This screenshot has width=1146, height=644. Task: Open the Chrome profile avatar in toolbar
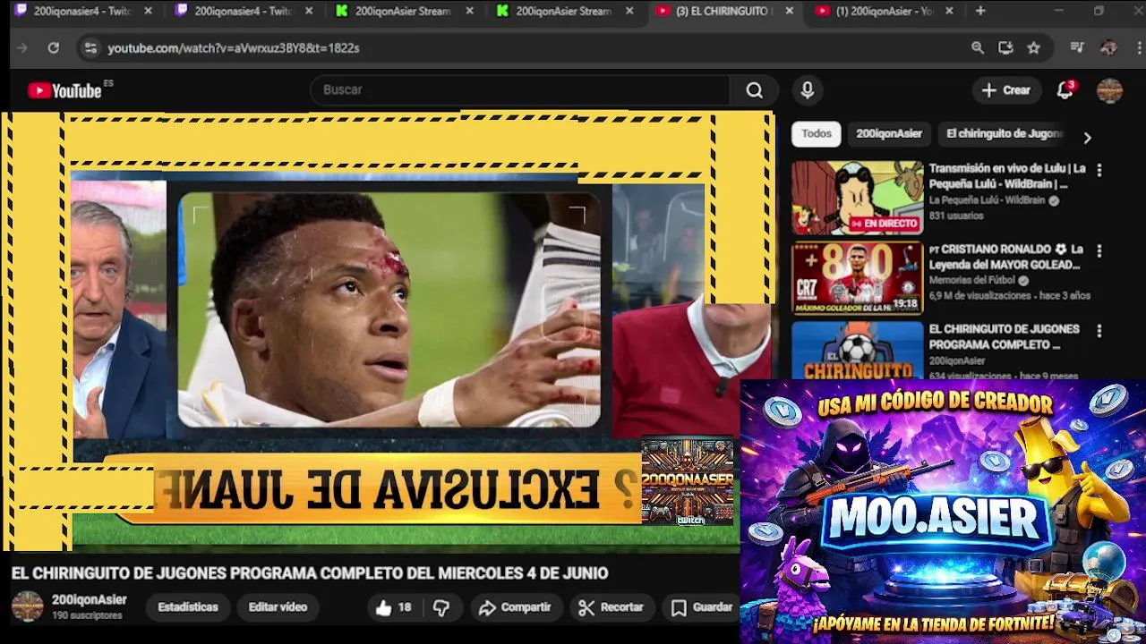pos(1108,48)
